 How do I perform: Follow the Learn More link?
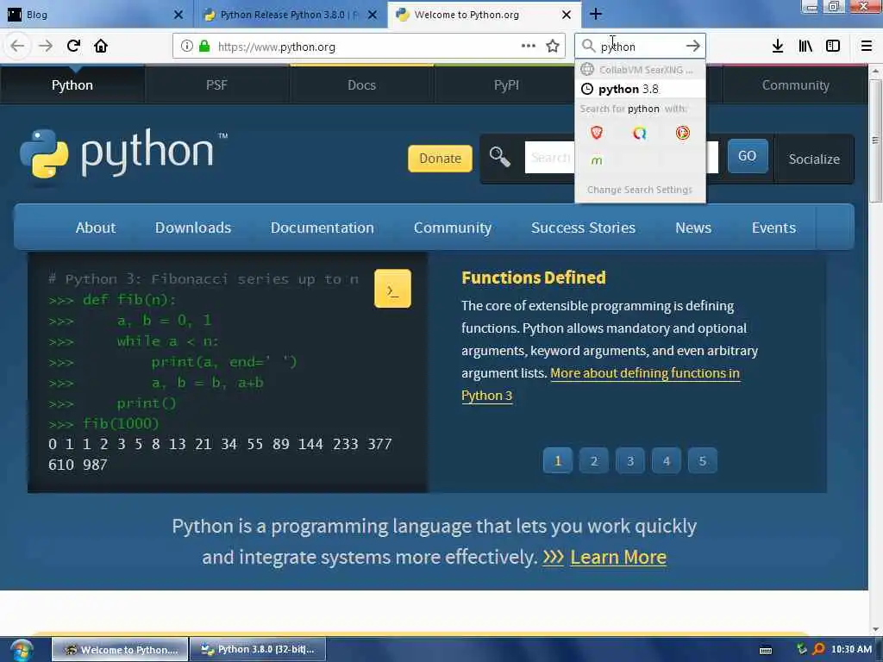tap(618, 557)
